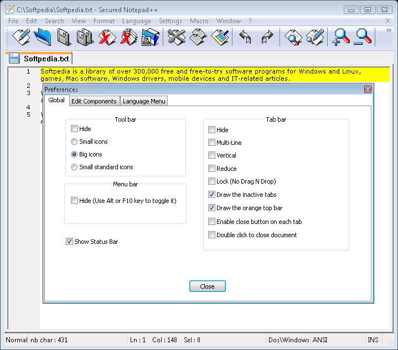
Task: Uncheck Draw the inactive tabs
Action: 211,195
